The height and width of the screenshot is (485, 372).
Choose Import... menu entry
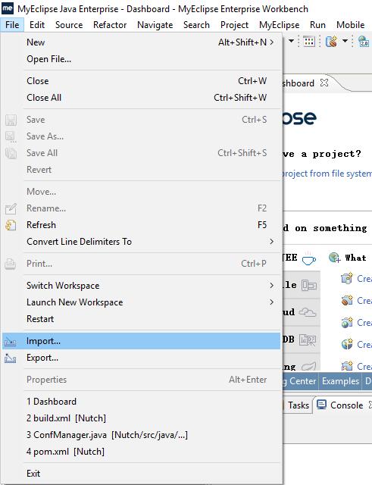[x=142, y=341]
